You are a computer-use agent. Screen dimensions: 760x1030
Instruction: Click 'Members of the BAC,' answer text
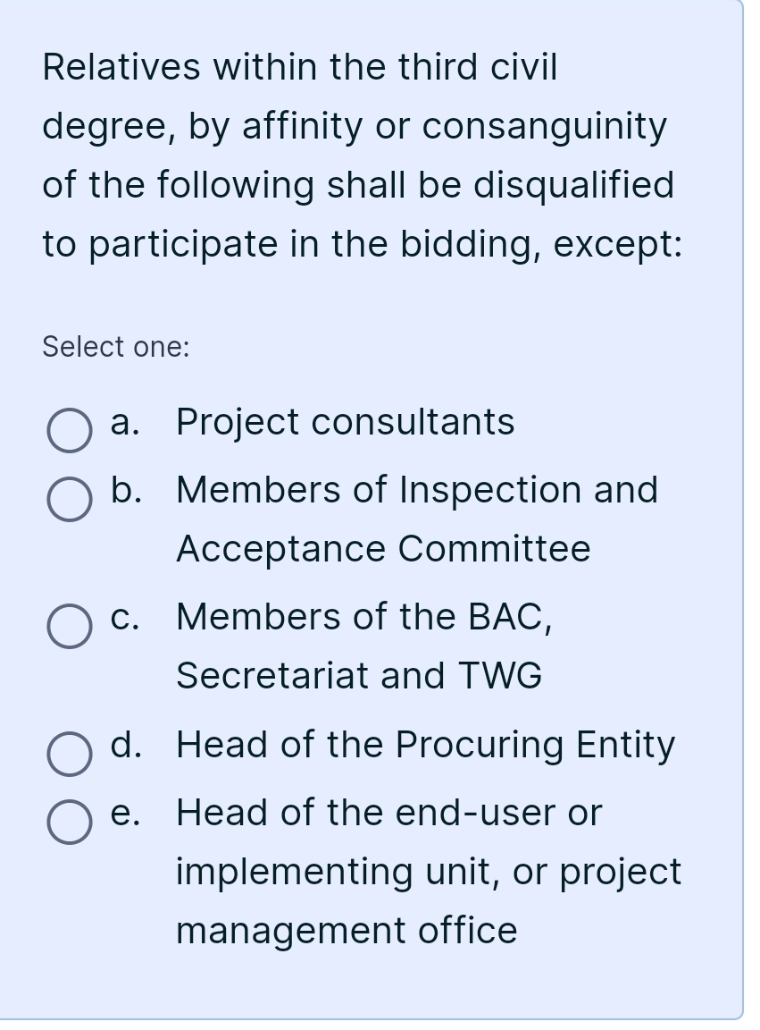click(x=364, y=618)
